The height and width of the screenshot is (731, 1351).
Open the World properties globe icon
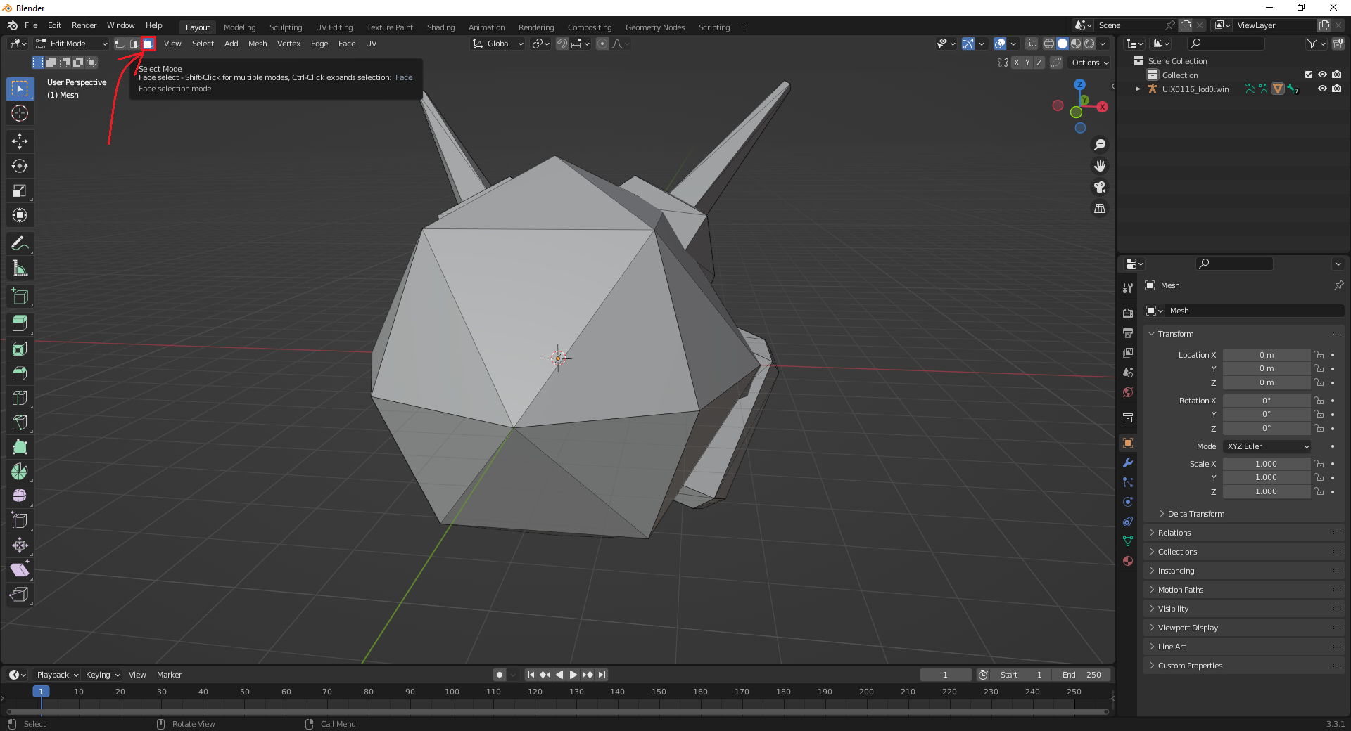(1128, 392)
